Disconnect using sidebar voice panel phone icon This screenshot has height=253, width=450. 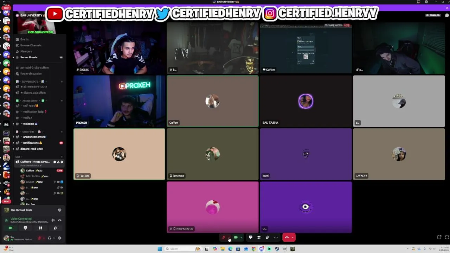point(59,220)
